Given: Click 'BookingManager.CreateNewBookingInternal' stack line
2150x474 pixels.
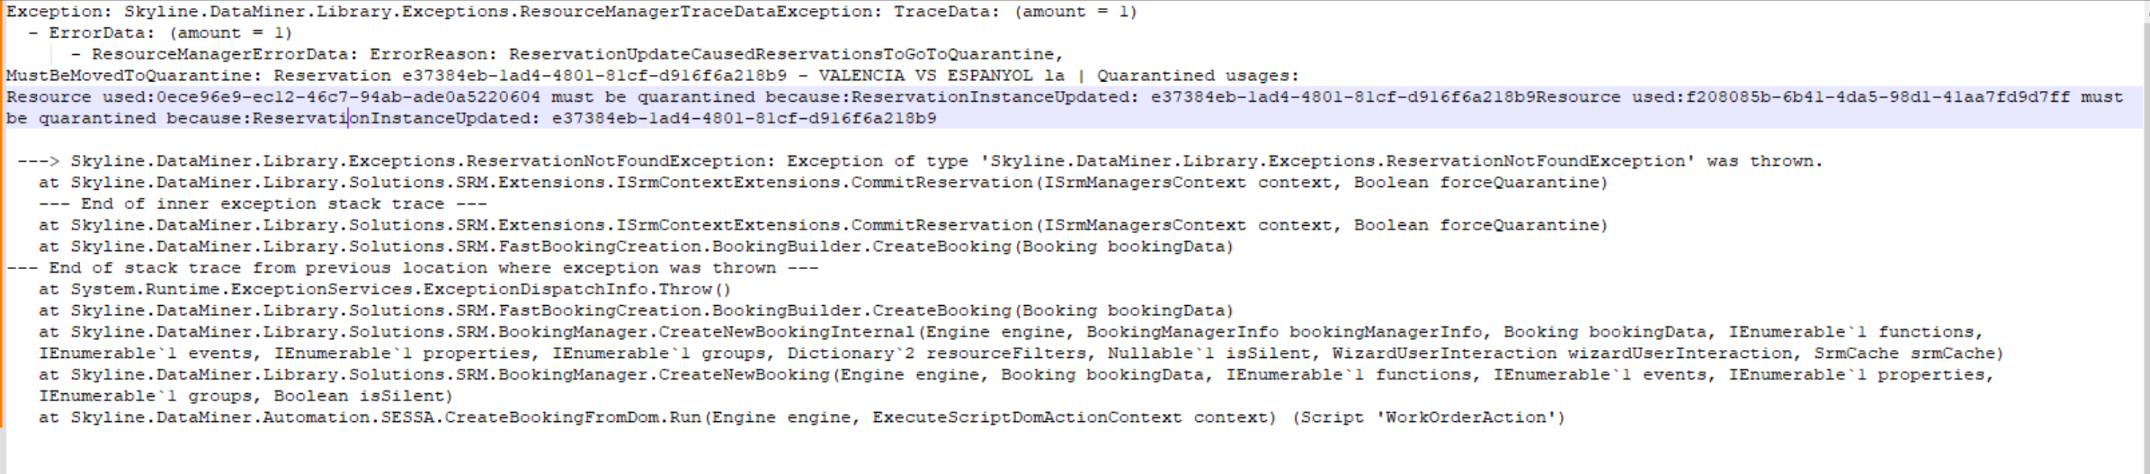Looking at the screenshot, I should click(1011, 332).
